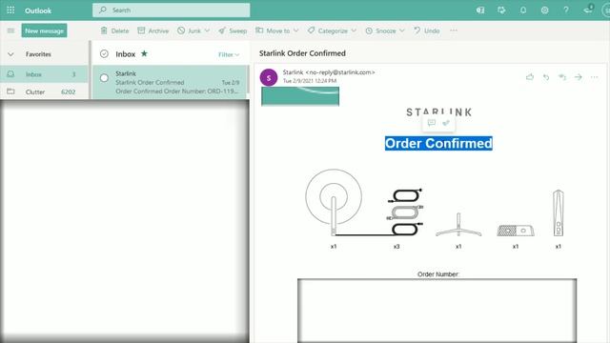Click the Starlink sender avatar

[269, 77]
